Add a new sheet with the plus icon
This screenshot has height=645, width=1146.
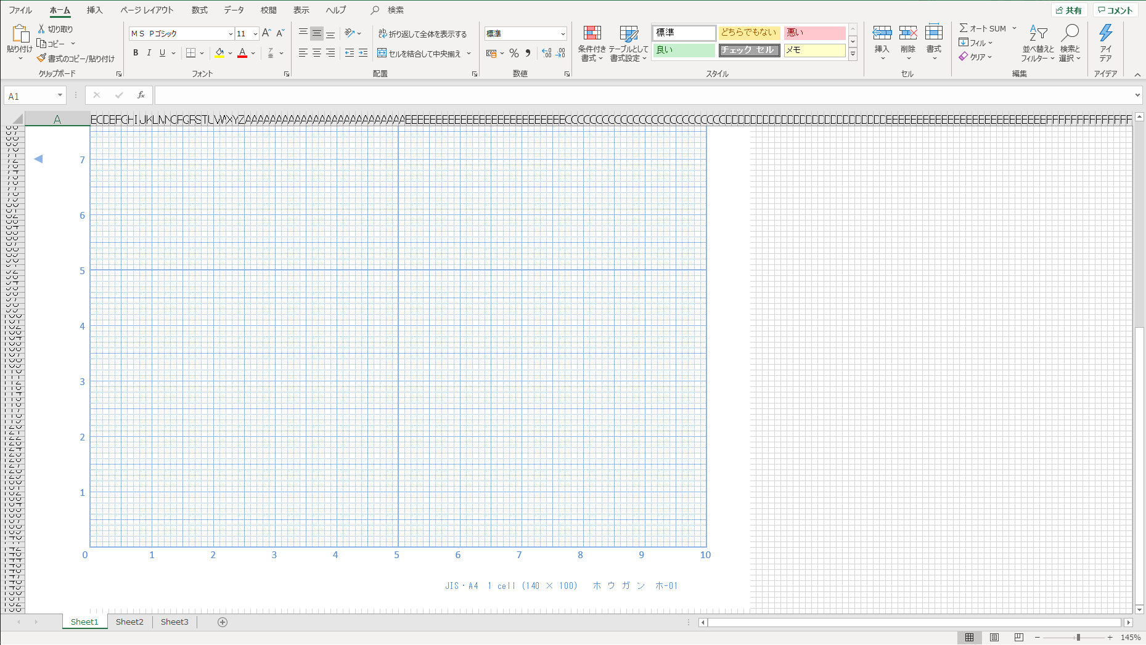[x=223, y=622]
